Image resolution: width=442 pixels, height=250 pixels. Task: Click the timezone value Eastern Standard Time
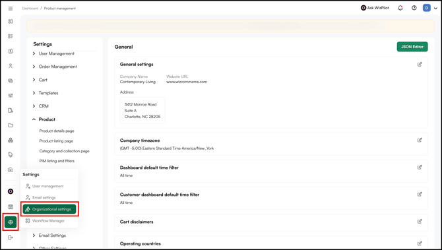pos(167,148)
